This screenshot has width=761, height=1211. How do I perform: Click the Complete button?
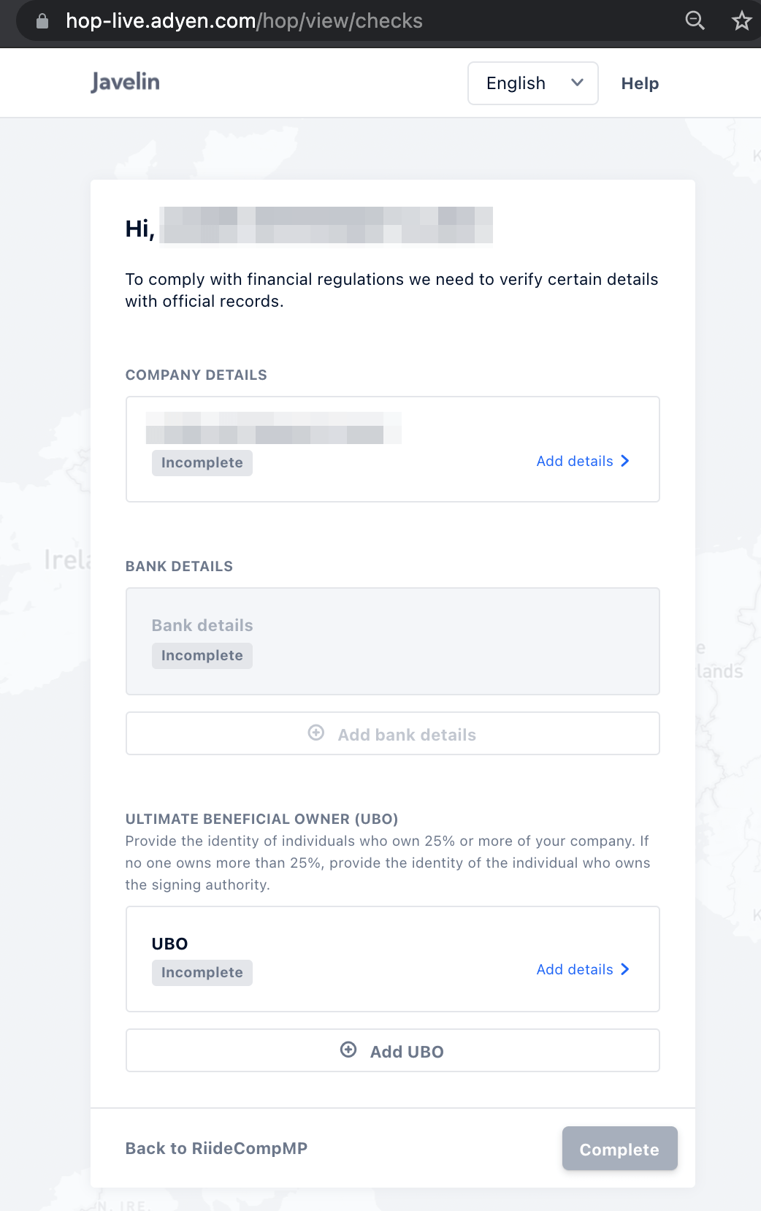coord(620,1149)
